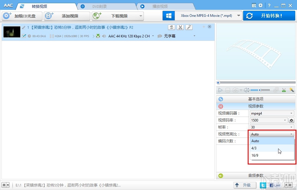
Task: Click the magic wand effects icon on video item
Action: pyautogui.click(x=189, y=27)
